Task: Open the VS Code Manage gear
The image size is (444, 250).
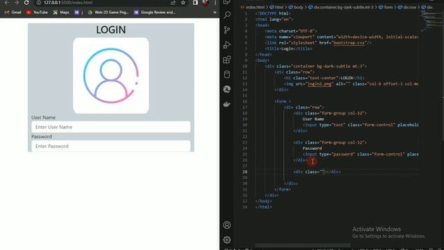Action: (227, 240)
